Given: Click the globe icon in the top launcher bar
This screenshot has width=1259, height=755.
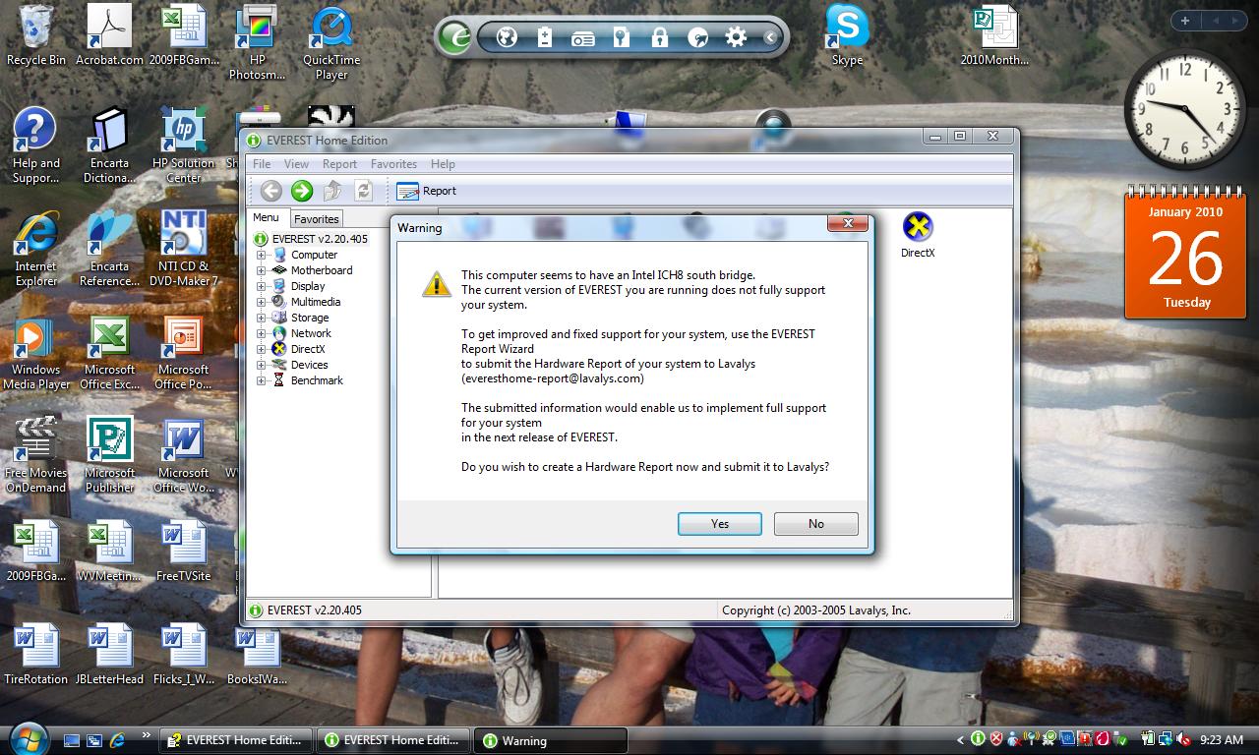Looking at the screenshot, I should click(507, 37).
